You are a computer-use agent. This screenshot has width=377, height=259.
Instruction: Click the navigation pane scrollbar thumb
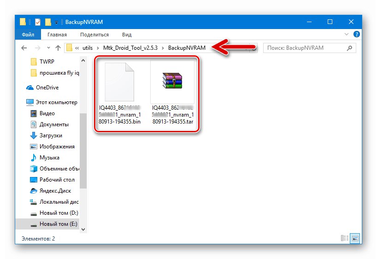pyautogui.click(x=83, y=151)
